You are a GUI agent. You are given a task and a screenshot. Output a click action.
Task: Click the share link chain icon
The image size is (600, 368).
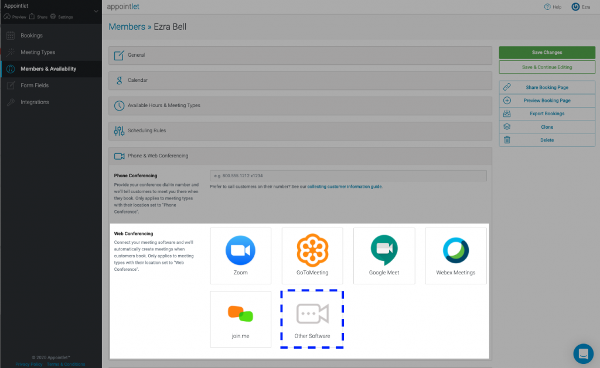point(507,87)
